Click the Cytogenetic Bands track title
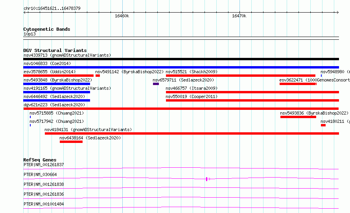The height and width of the screenshot is (213, 350). click(x=47, y=29)
